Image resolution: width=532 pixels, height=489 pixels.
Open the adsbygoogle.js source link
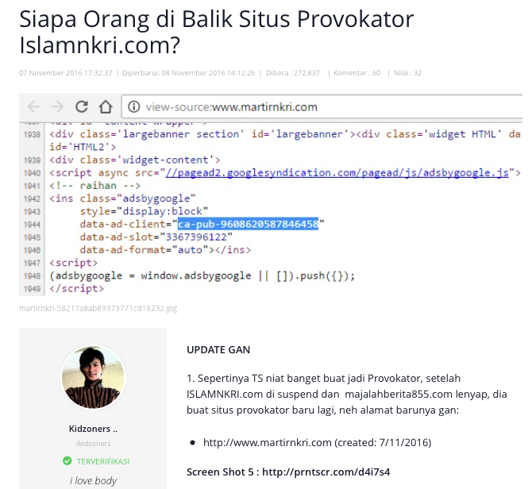coord(337,173)
